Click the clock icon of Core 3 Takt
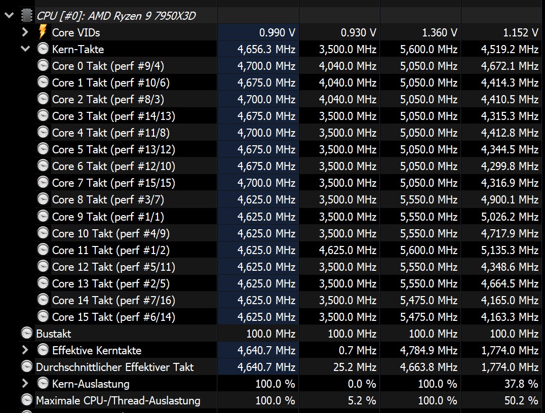This screenshot has height=413, width=545. [x=43, y=115]
